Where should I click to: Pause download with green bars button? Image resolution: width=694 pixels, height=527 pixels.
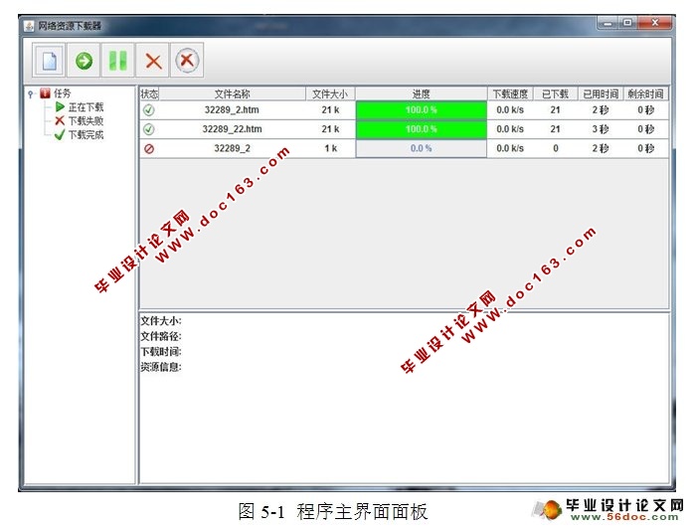pyautogui.click(x=117, y=61)
